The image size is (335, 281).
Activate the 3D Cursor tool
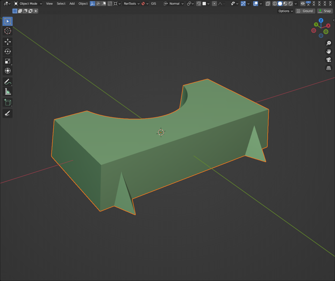8,31
